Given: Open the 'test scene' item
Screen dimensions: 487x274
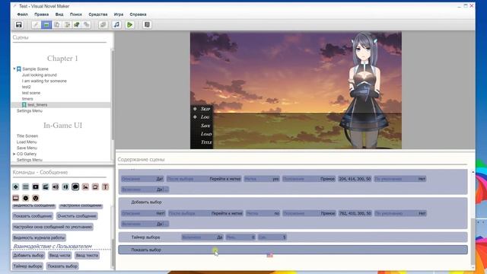Looking at the screenshot, I should pyautogui.click(x=31, y=93).
